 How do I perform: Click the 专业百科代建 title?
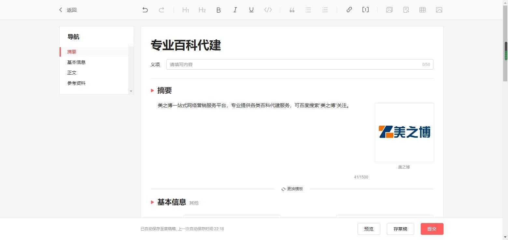(186, 45)
